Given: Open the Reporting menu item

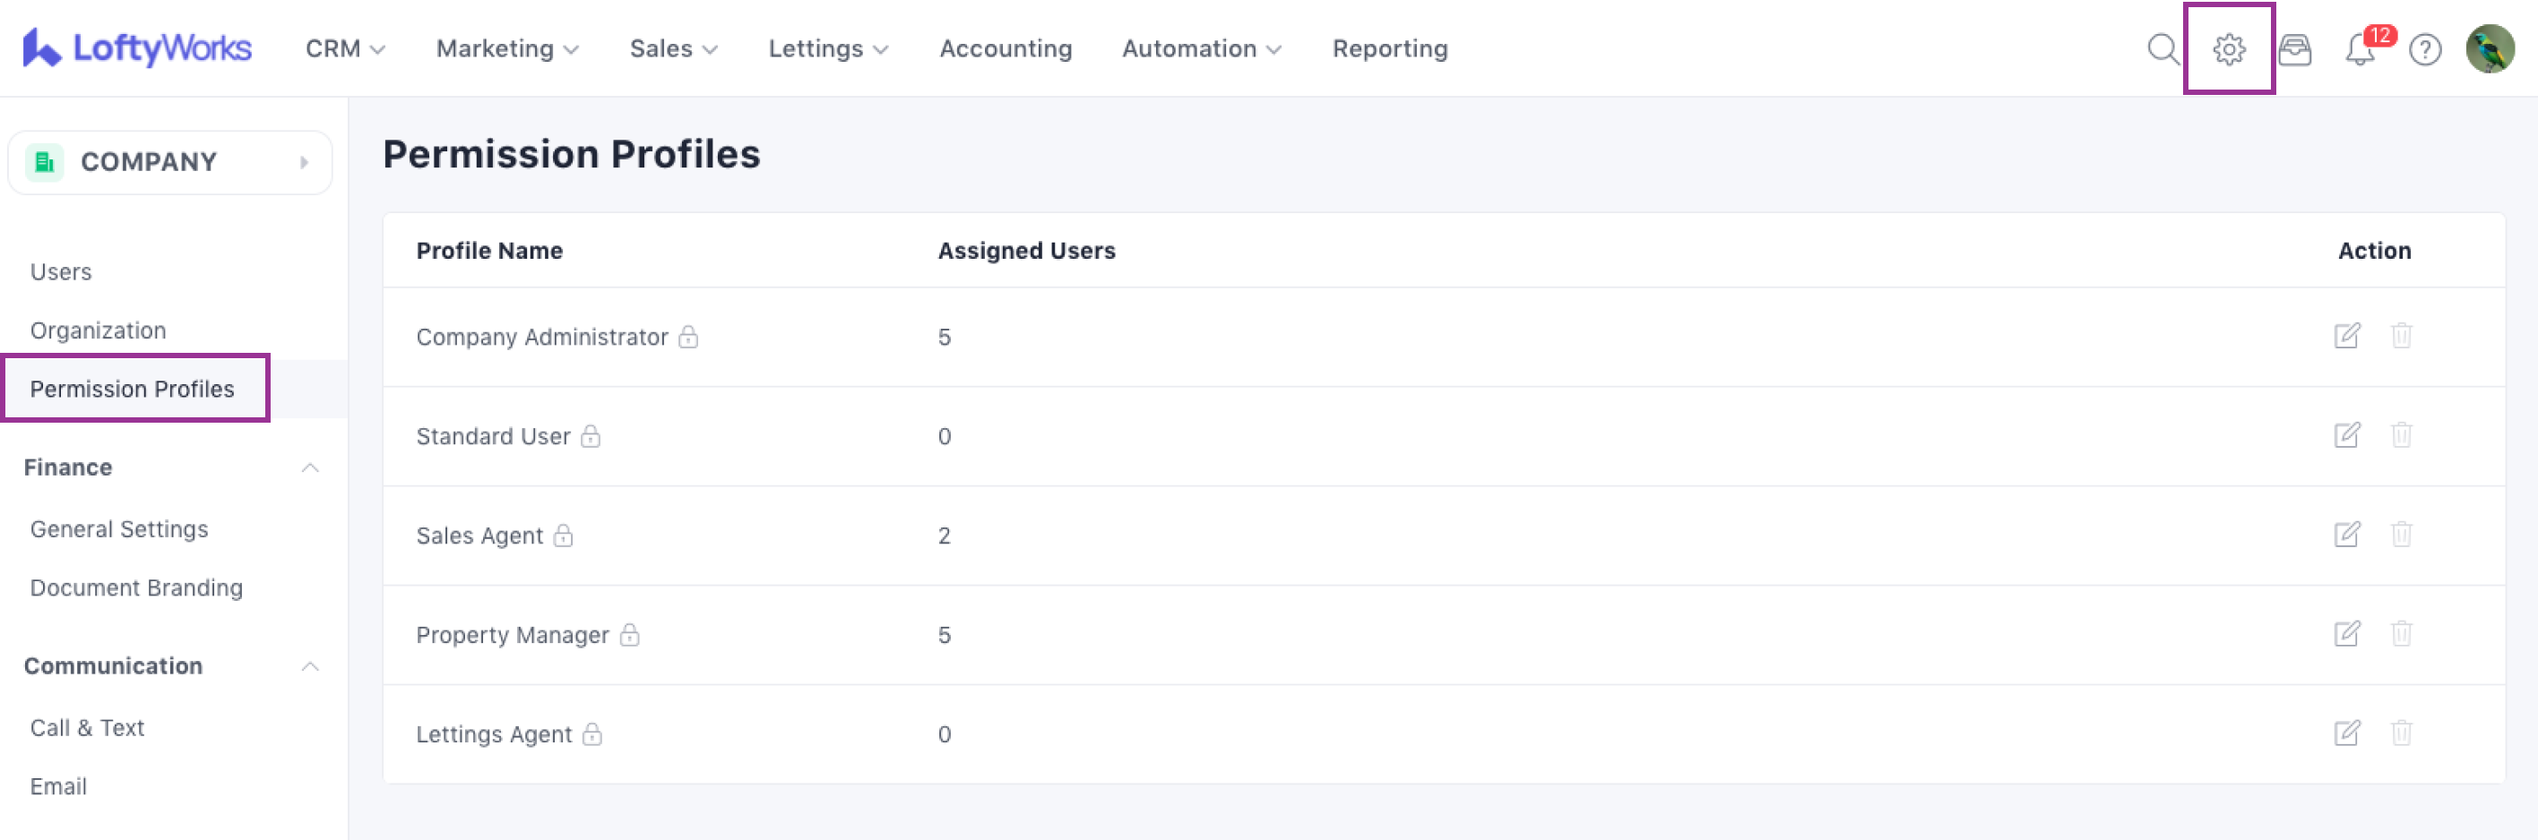Looking at the screenshot, I should click(x=1389, y=49).
